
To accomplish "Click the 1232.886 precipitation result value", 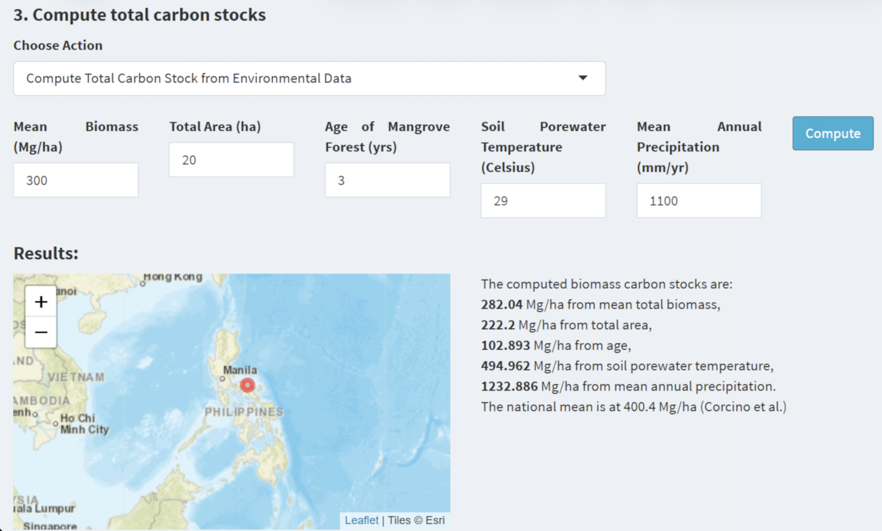I will tap(509, 386).
